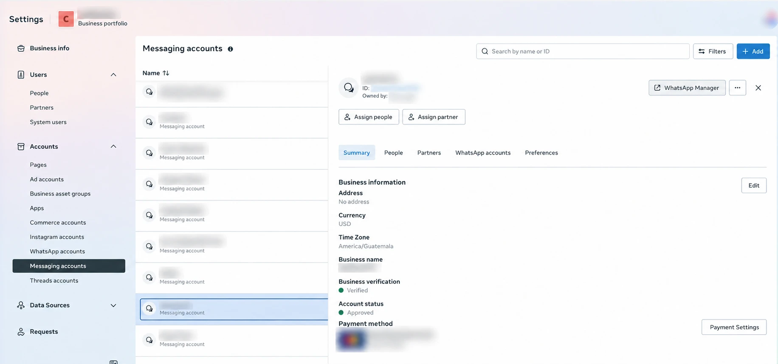
Task: Open Partners under Users
Action: pyautogui.click(x=42, y=108)
